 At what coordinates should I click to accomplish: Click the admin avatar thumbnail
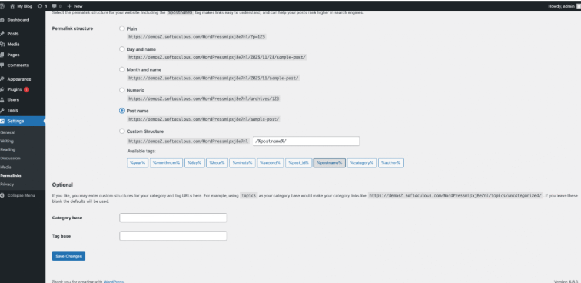point(578,6)
